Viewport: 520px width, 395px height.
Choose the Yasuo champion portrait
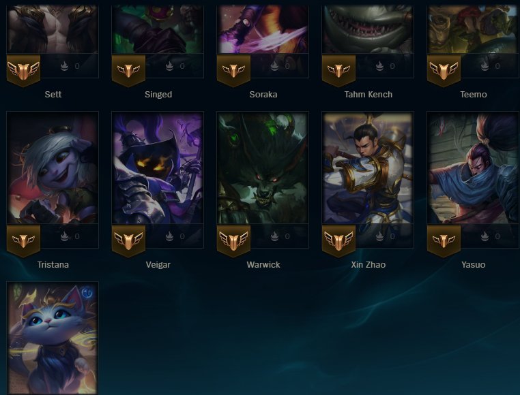point(473,168)
